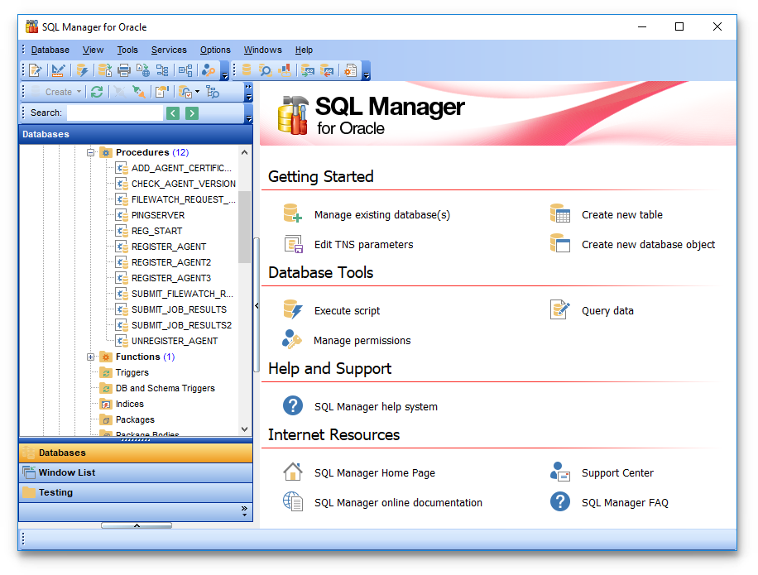Image resolution: width=758 pixels, height=575 pixels.
Task: Open the SQL Manager FAQ link
Action: point(624,502)
